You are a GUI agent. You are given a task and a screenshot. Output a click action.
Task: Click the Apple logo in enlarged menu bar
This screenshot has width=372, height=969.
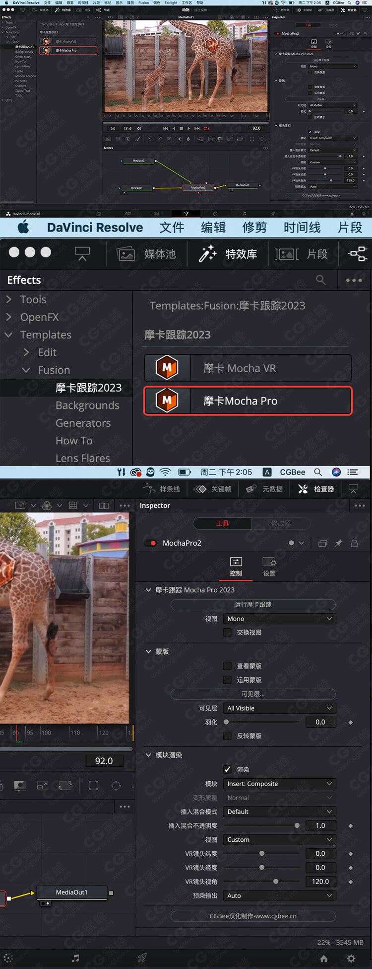(23, 228)
